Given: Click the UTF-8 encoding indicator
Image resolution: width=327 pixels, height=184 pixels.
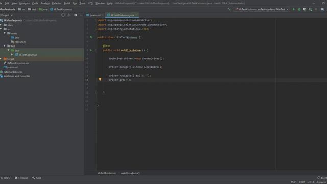Looking at the screenshot, I should (311, 182).
